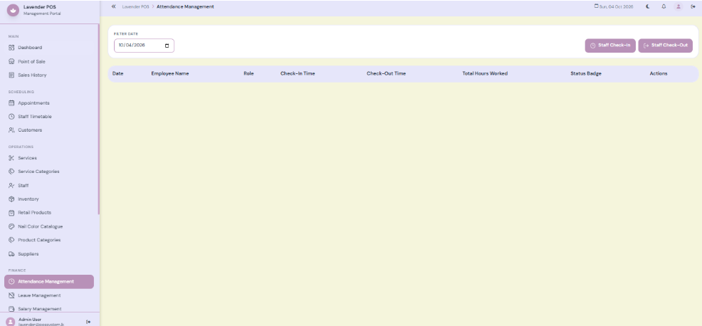Click the Lavender POS breadcrumb link
Image resolution: width=702 pixels, height=326 pixels.
(136, 6)
